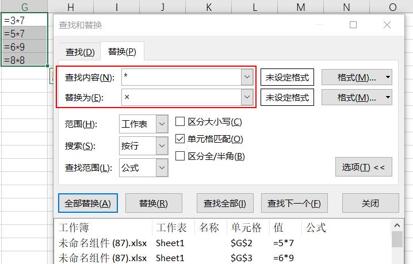
Task: Click the =5*7 value in results
Action: point(284,243)
